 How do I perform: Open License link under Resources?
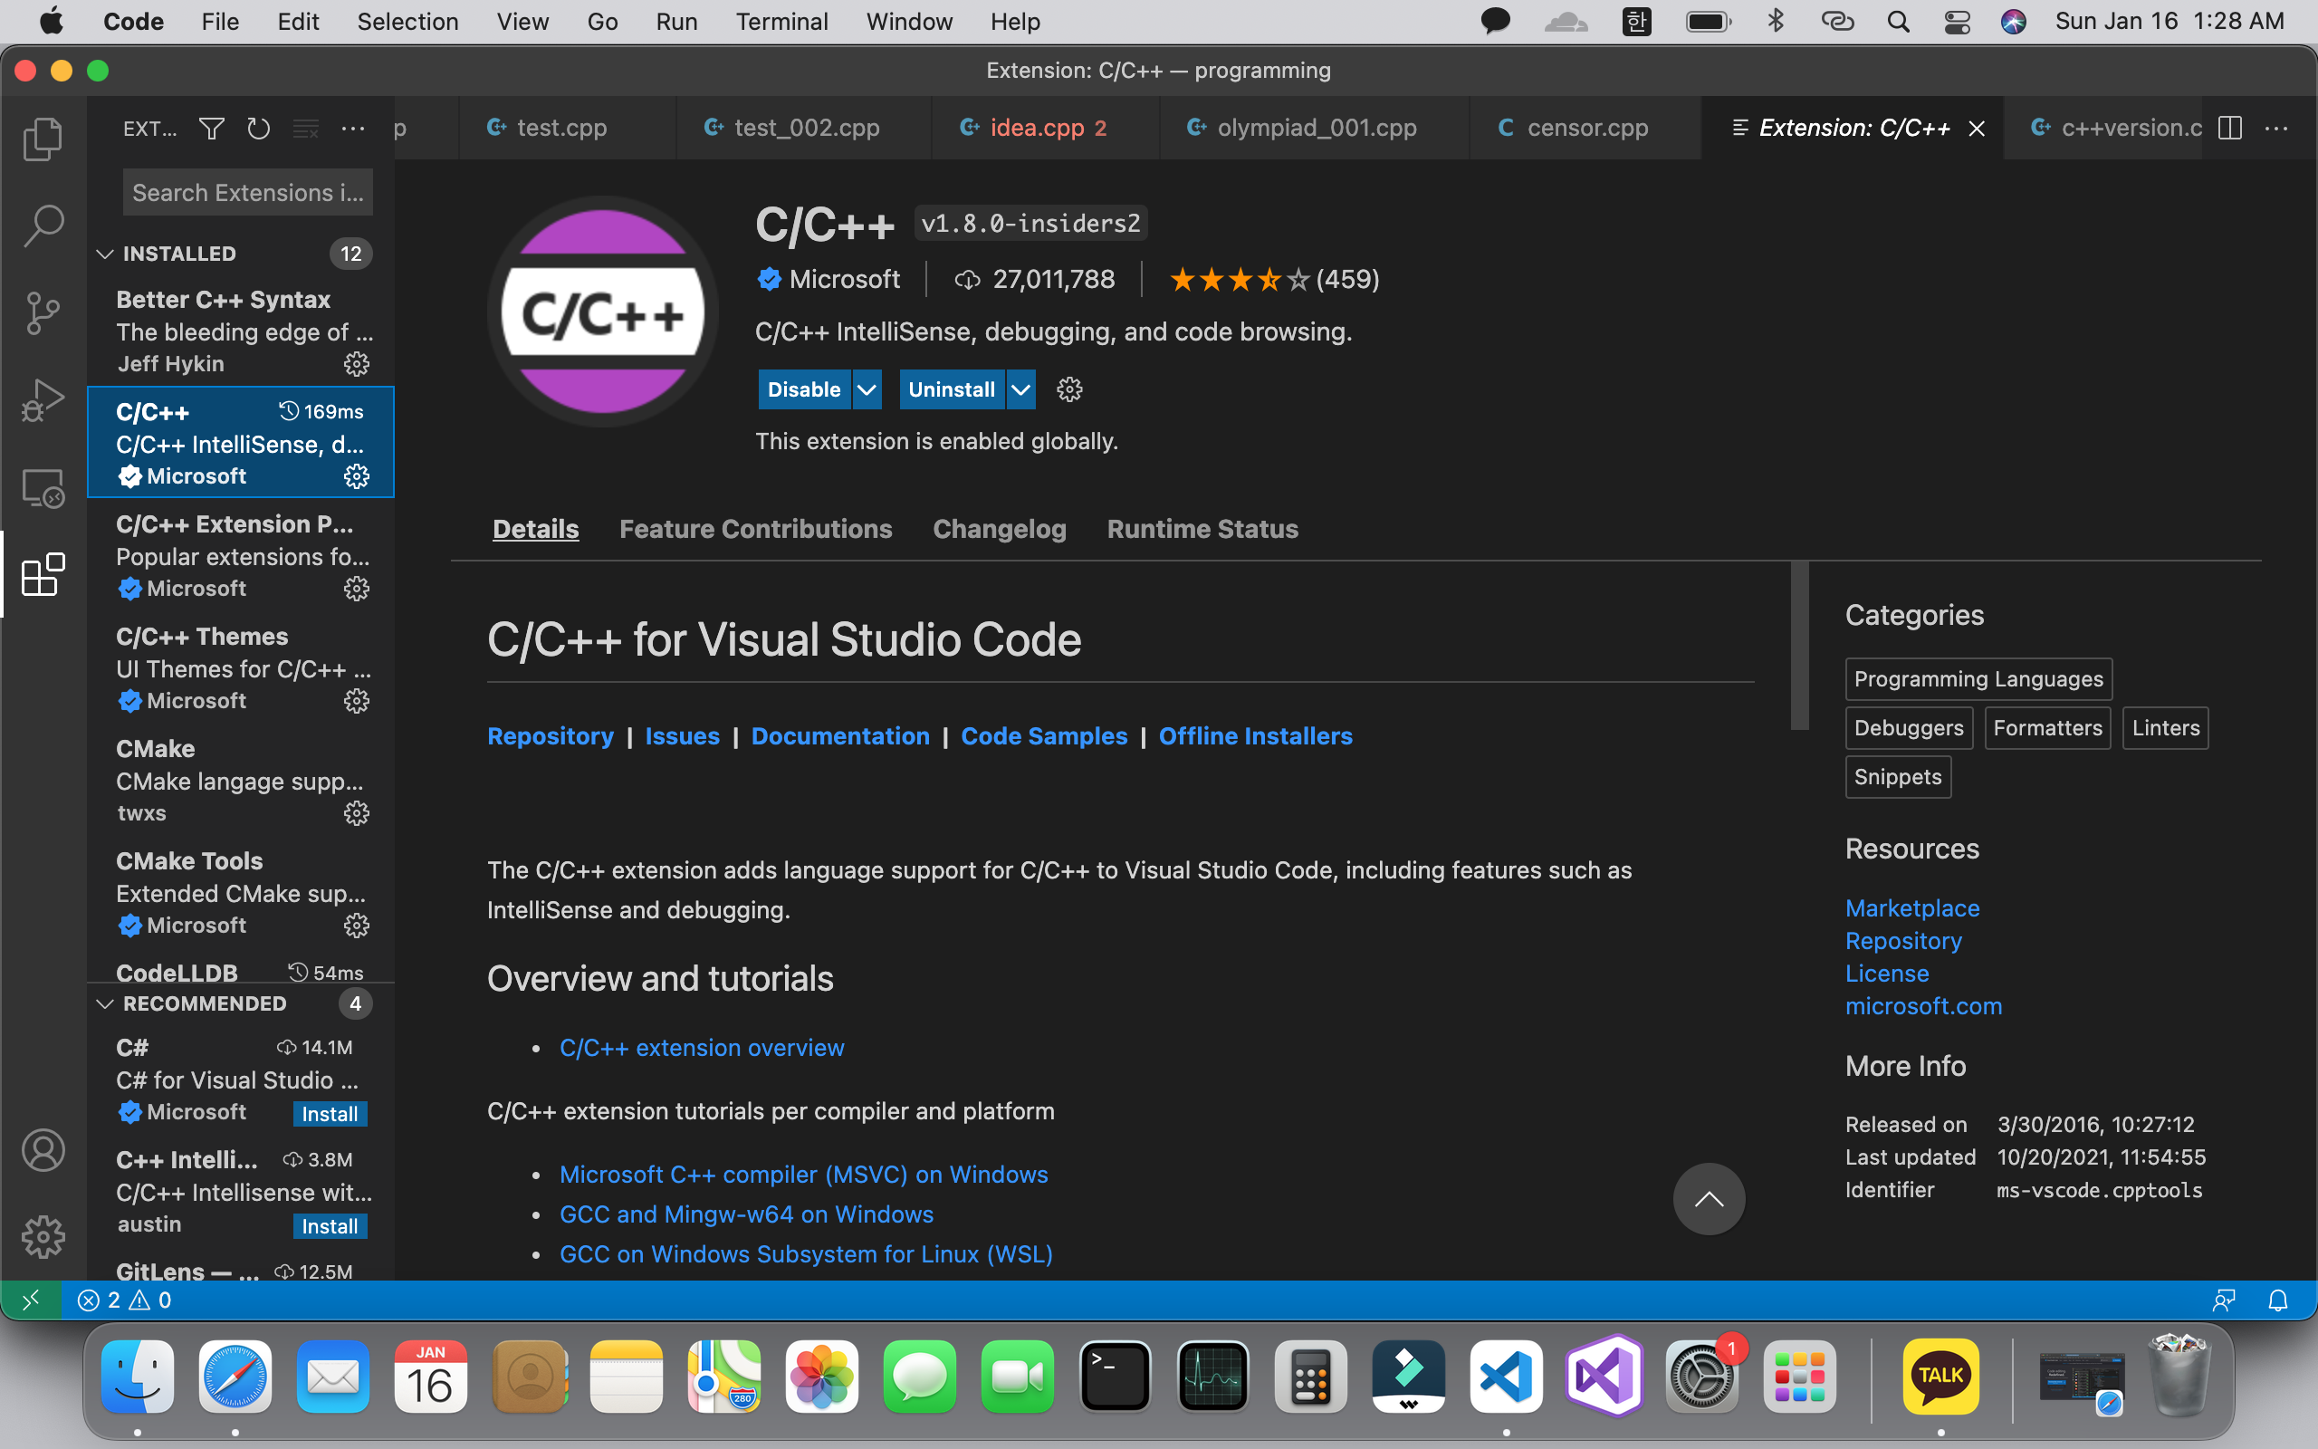[x=1887, y=973]
